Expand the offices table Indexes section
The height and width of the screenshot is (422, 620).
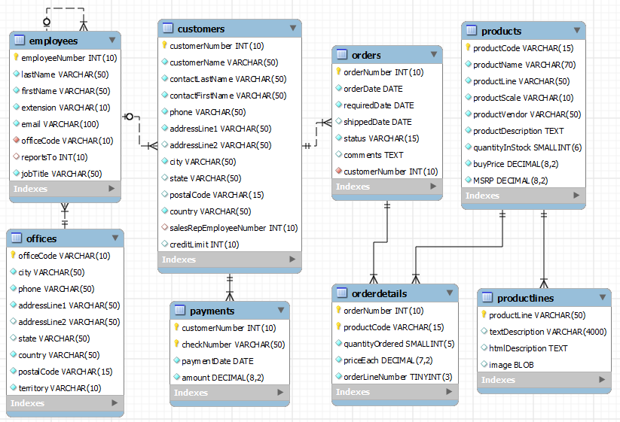click(114, 403)
